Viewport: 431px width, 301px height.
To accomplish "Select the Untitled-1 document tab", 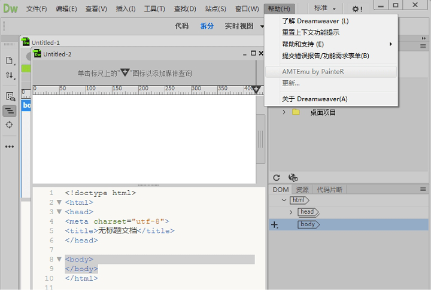I will [x=45, y=42].
